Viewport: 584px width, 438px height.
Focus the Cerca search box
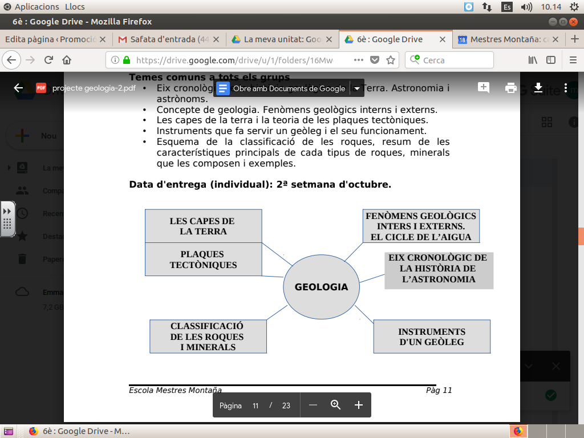pyautogui.click(x=449, y=60)
